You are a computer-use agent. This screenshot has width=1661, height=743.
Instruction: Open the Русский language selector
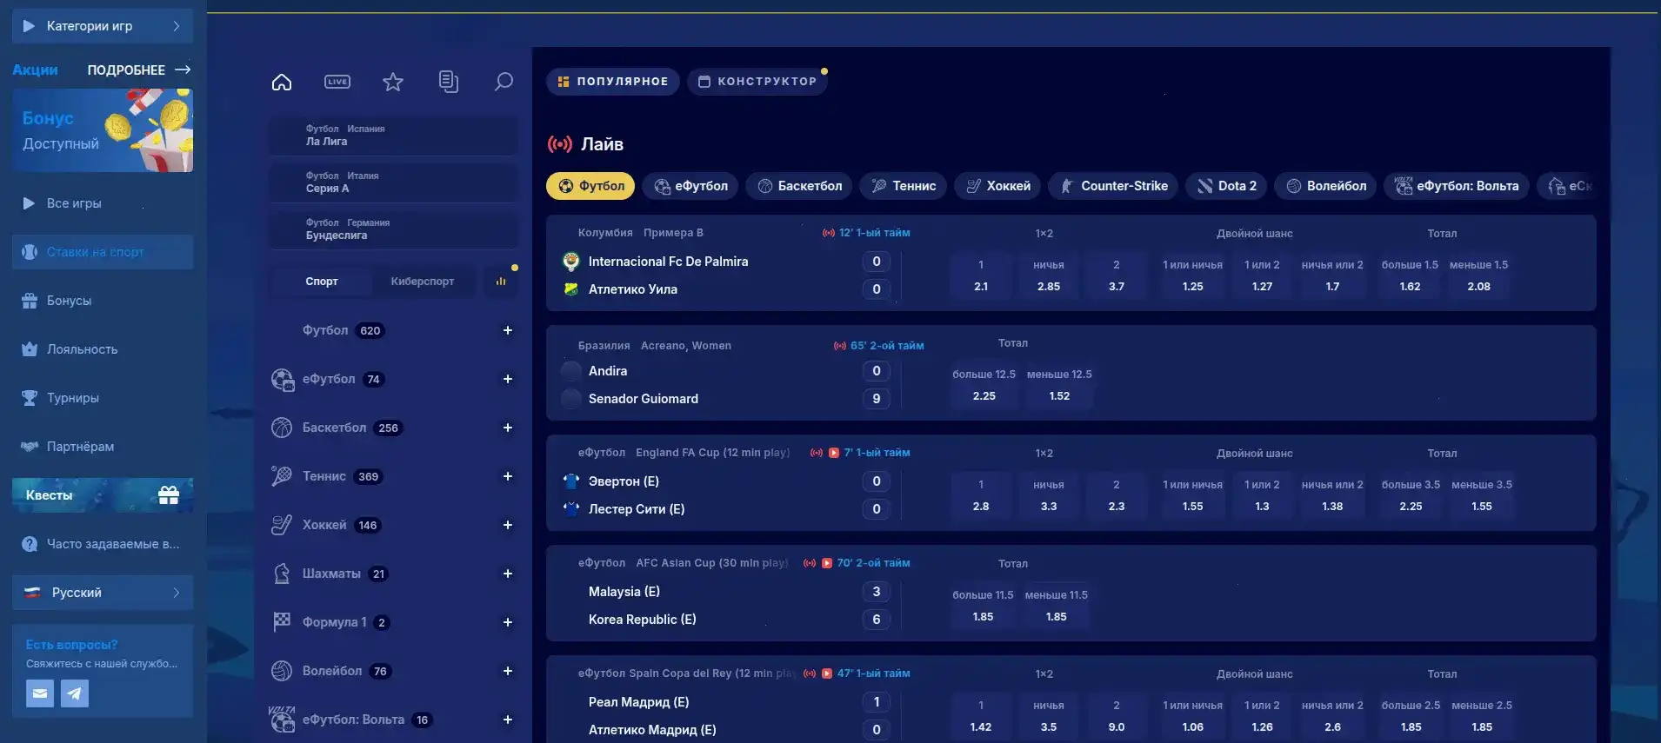pos(103,593)
